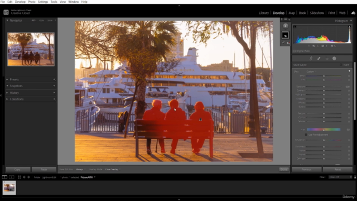Click the Lightroom Classic logo icon
The width and height of the screenshot is (357, 201).
(x=6, y=12)
